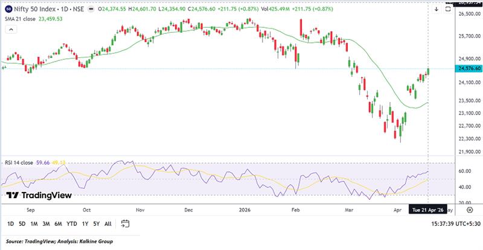The height and width of the screenshot is (250, 483).
Task: Click the Sep label on time axis
Action: [31, 210]
